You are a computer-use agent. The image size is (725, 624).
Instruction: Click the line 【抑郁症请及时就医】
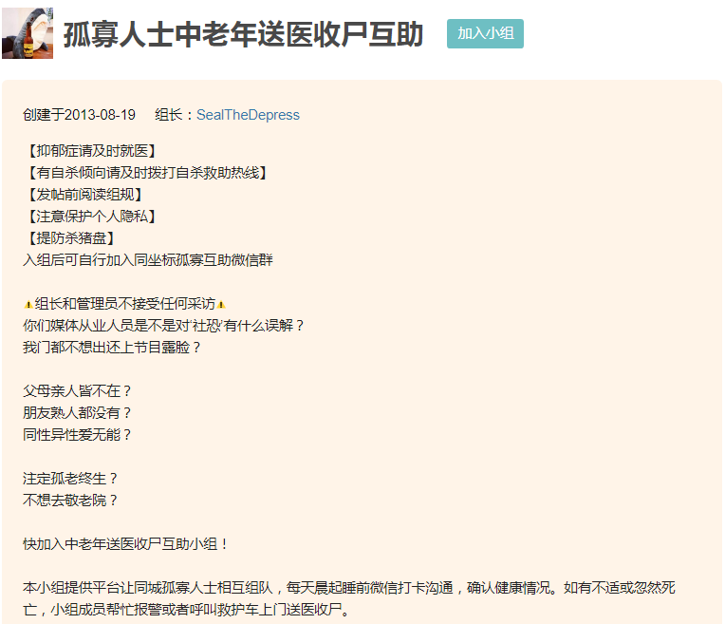[x=89, y=151]
